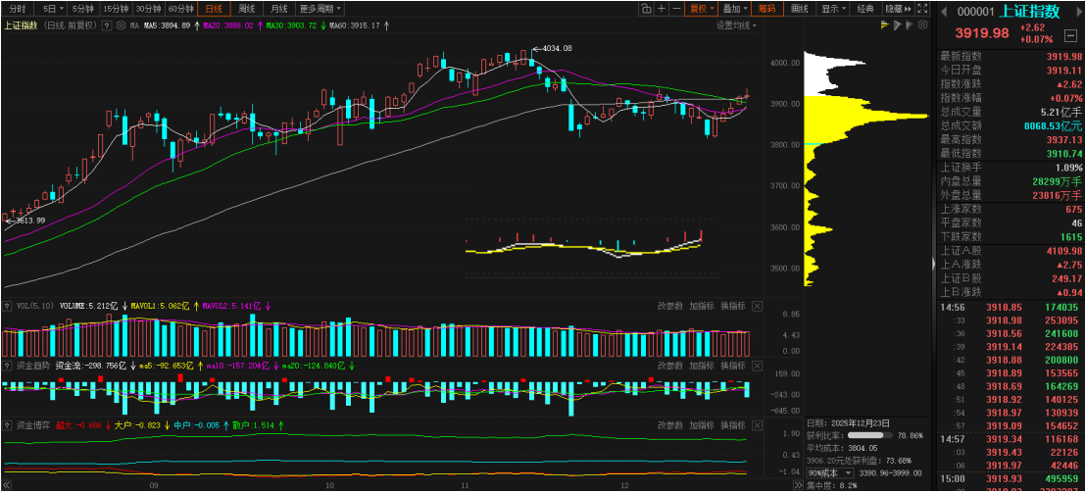Viewport: 1085px width, 493px height.
Task: Click the 获利比率 progress bar
Action: coord(869,435)
